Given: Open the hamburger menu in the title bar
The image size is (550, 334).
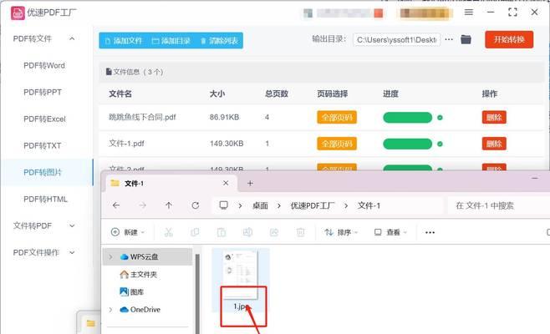Looking at the screenshot, I should pos(469,13).
